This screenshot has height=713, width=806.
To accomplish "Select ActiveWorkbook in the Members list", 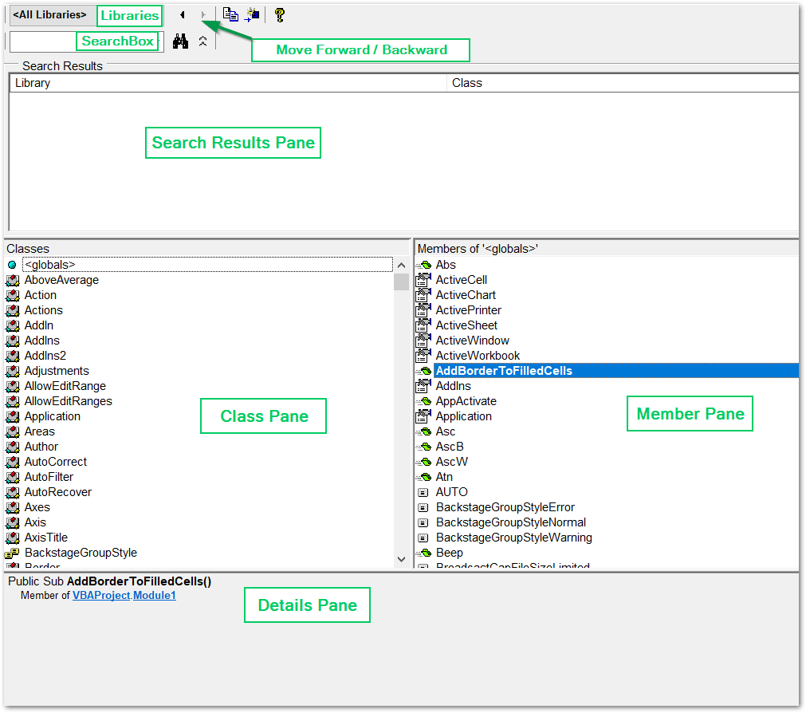I will 477,355.
